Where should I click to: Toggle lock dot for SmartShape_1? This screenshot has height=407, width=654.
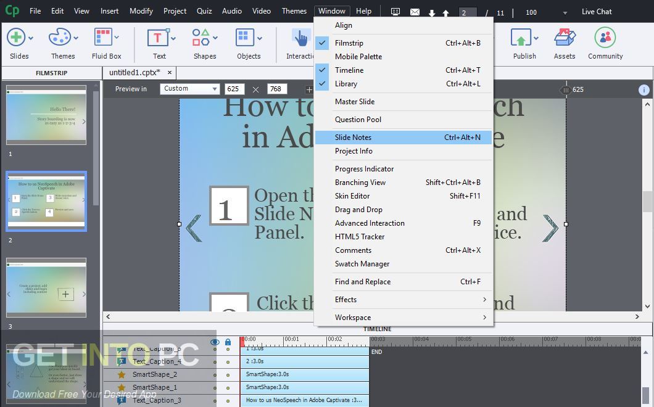[x=228, y=388]
